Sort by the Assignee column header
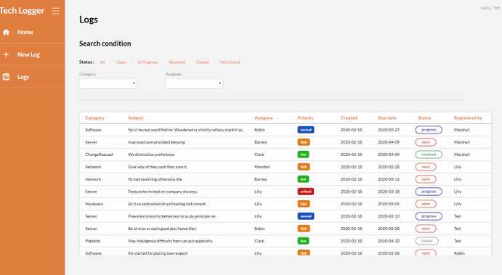 coord(264,118)
